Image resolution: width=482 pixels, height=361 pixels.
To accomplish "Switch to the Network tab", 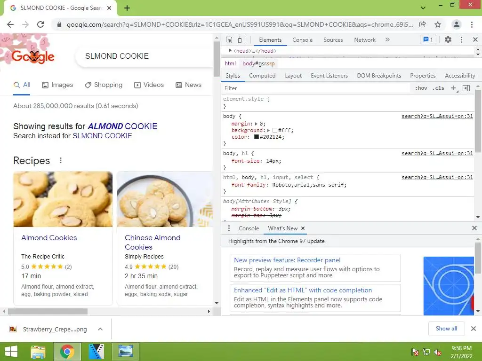I will pyautogui.click(x=365, y=40).
